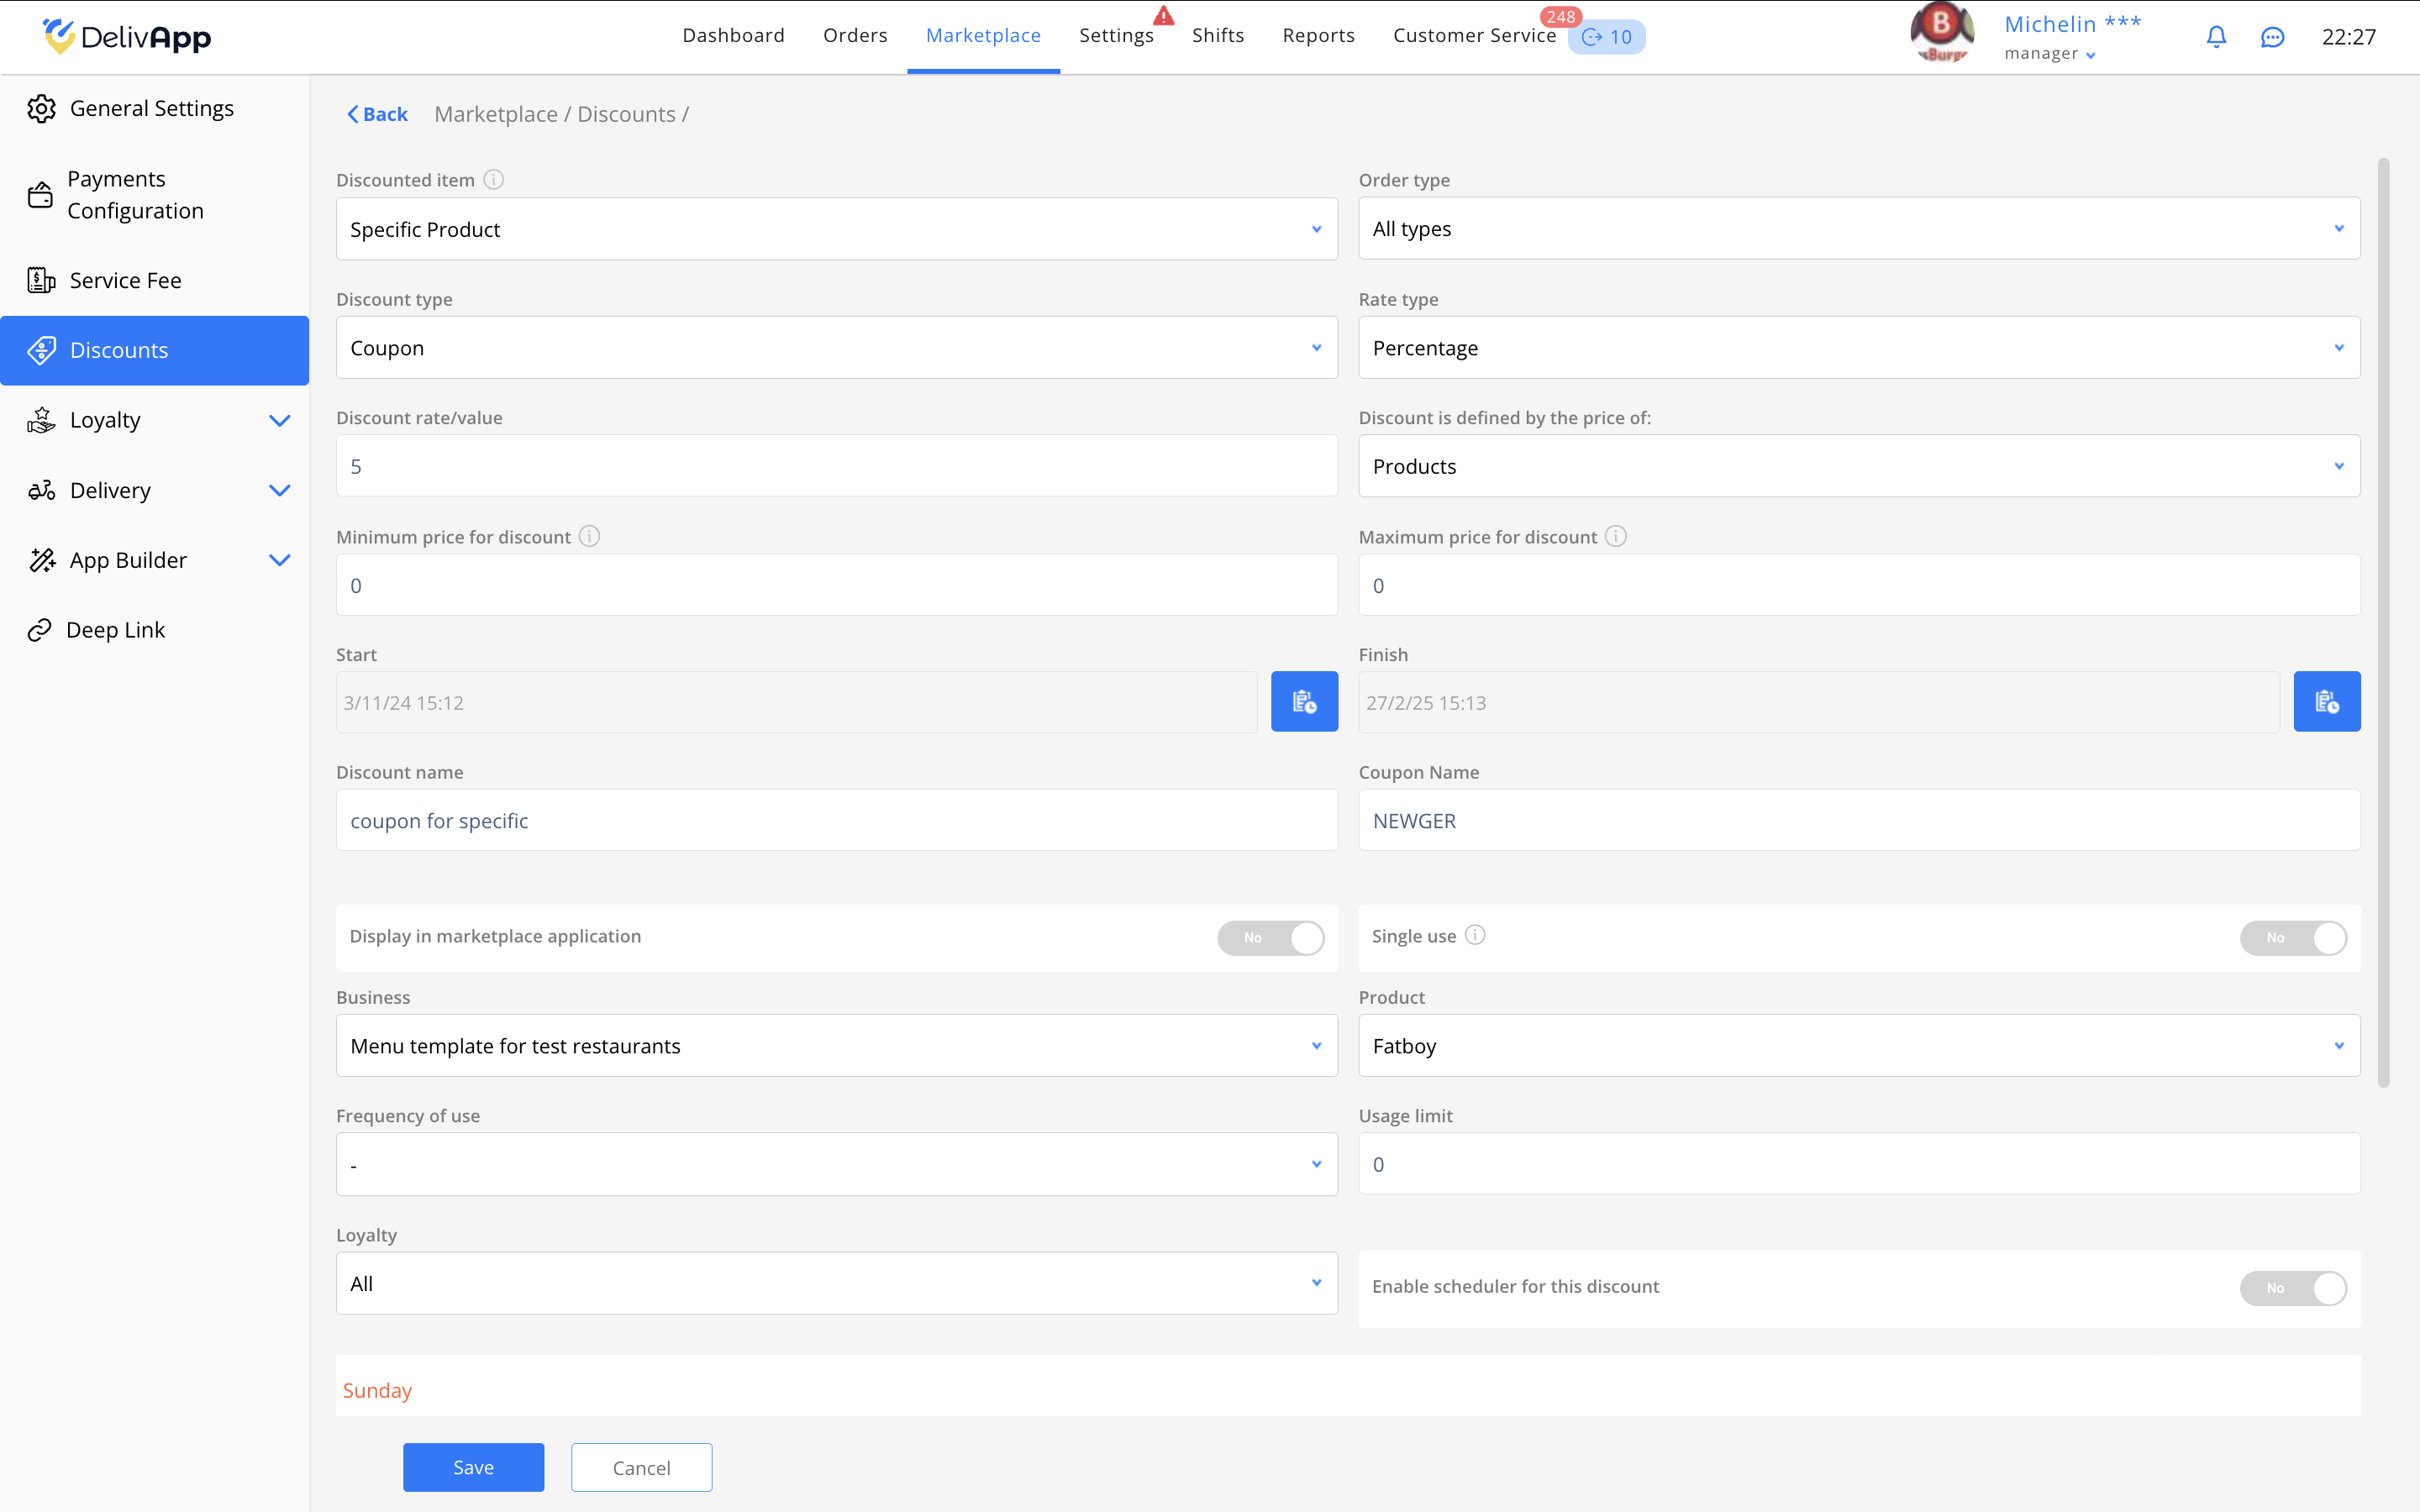Open Service Fee from sidebar
Screen dimensions: 2420x1512
(125, 281)
